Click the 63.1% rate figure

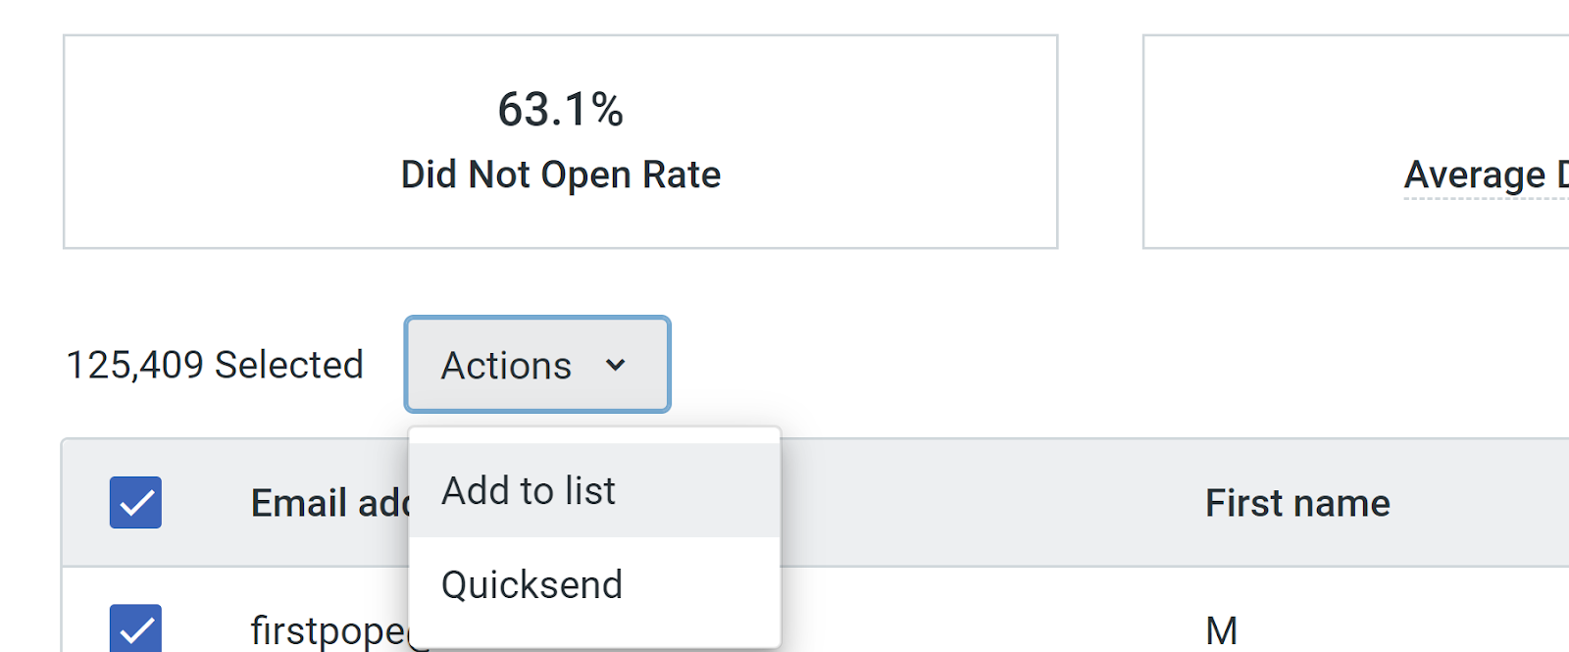click(560, 109)
